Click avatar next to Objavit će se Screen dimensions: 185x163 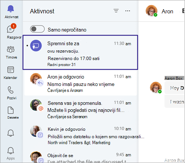tap(36, 157)
